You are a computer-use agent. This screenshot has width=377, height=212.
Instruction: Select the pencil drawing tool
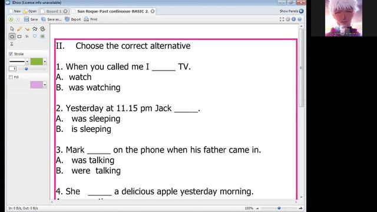coord(19,29)
